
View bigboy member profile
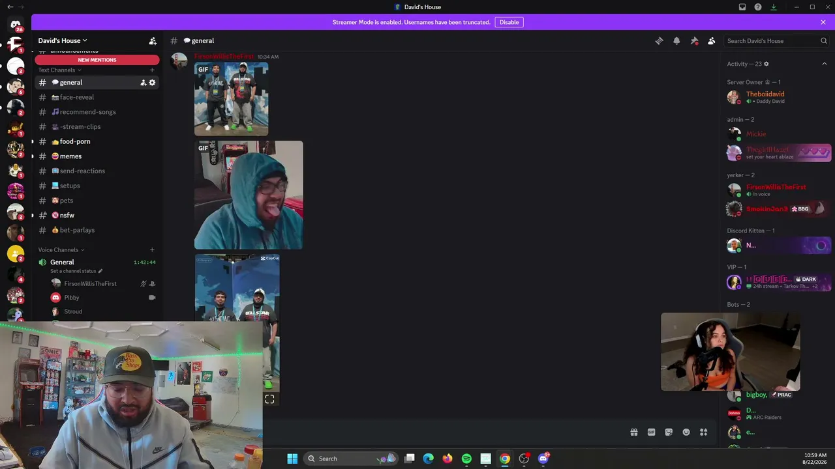[x=778, y=395]
